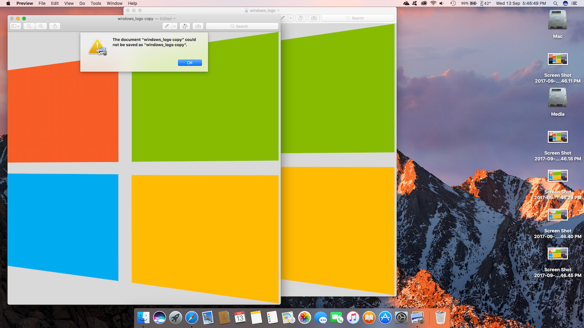Zoom in on the windows_logo copy window
Screen dimensions: 584x328
pos(41,26)
